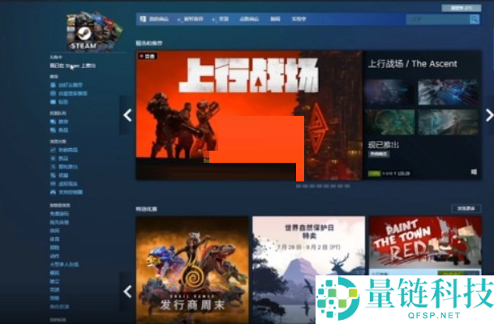Click the magnifier search icon

coord(475,18)
